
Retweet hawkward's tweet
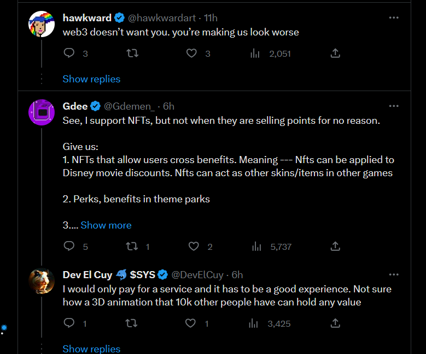click(132, 53)
